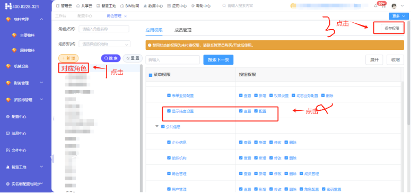Click the diamond icon beside 主要物料
Image resolution: width=411 pixels, height=193 pixels.
(14, 36)
